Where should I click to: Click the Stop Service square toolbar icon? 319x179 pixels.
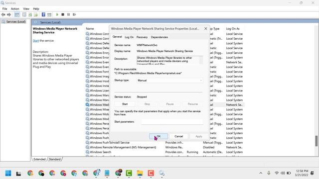click(x=63, y=14)
